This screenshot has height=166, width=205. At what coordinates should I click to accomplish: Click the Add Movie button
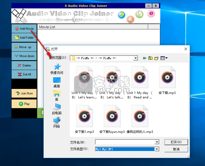point(24,29)
